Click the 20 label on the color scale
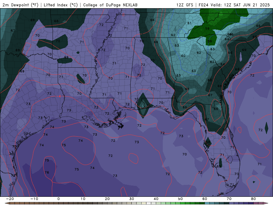 tap(107, 199)
